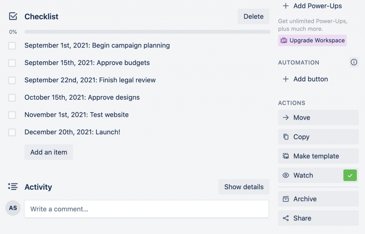Click Add Power-Ups
Viewport: 365px width, 234px height.
click(312, 6)
